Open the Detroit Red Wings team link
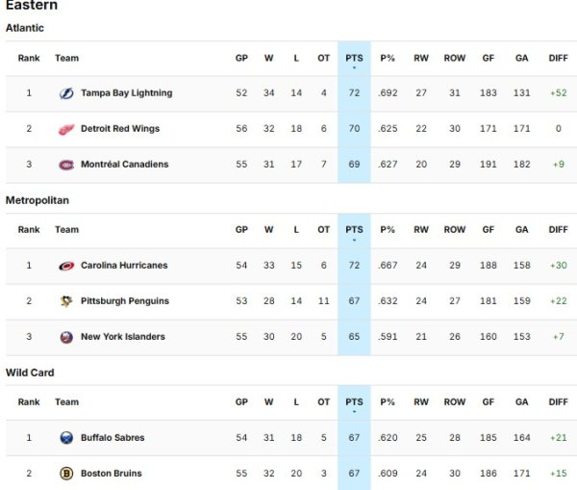The image size is (577, 490). coord(120,129)
